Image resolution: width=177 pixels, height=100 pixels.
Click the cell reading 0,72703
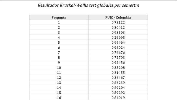pos(118,57)
